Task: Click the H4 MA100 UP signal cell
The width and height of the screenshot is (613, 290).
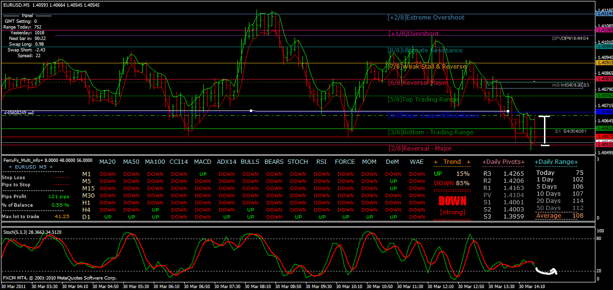Action: click(x=155, y=210)
